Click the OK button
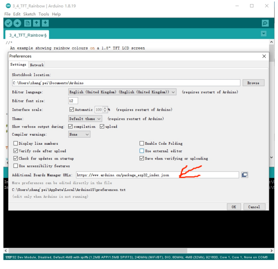The width and height of the screenshot is (278, 269). (x=234, y=207)
